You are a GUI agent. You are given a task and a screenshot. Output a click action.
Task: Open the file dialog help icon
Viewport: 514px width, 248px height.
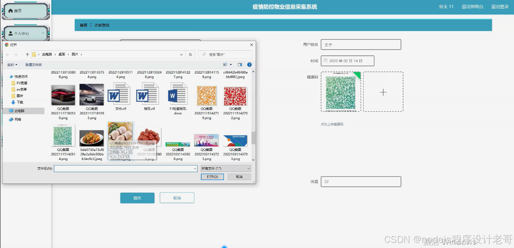click(x=249, y=64)
